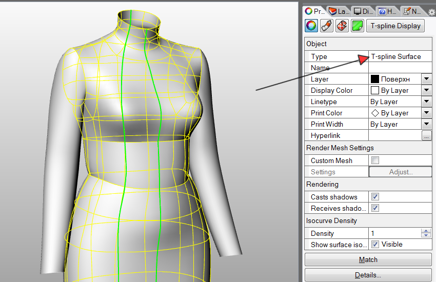Expand the Layer dropdown list
This screenshot has width=436, height=282.
pos(426,79)
